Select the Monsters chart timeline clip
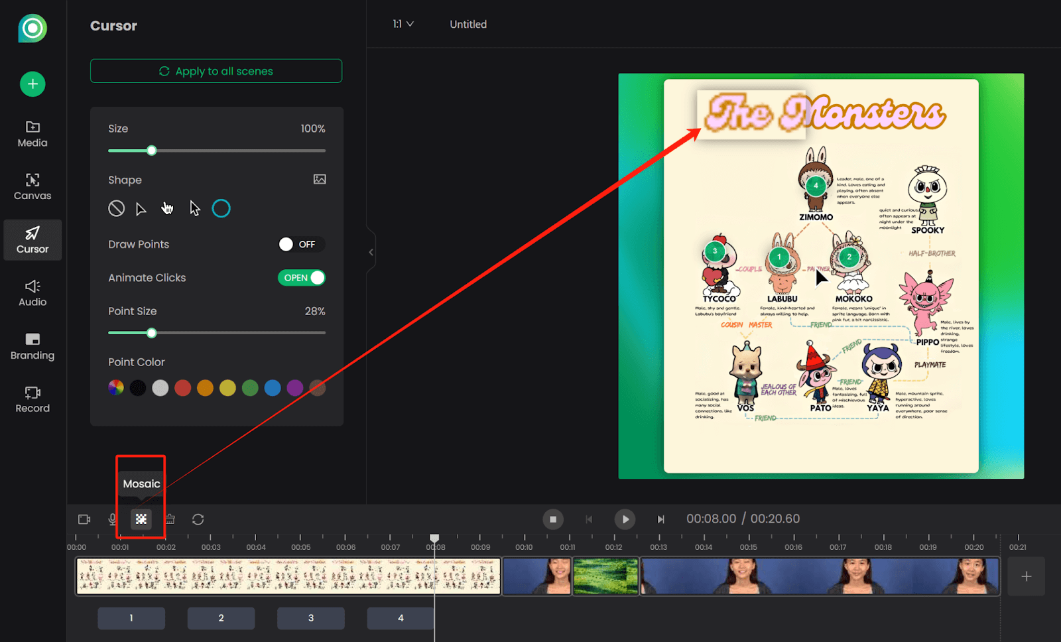Viewport: 1061px width, 642px height. (288, 576)
